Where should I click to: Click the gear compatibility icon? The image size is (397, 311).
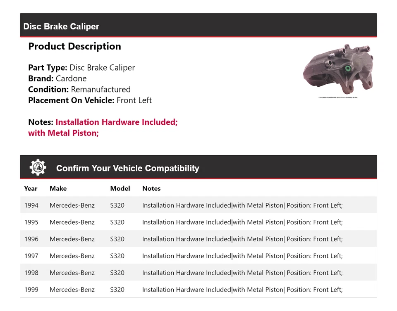[38, 168]
